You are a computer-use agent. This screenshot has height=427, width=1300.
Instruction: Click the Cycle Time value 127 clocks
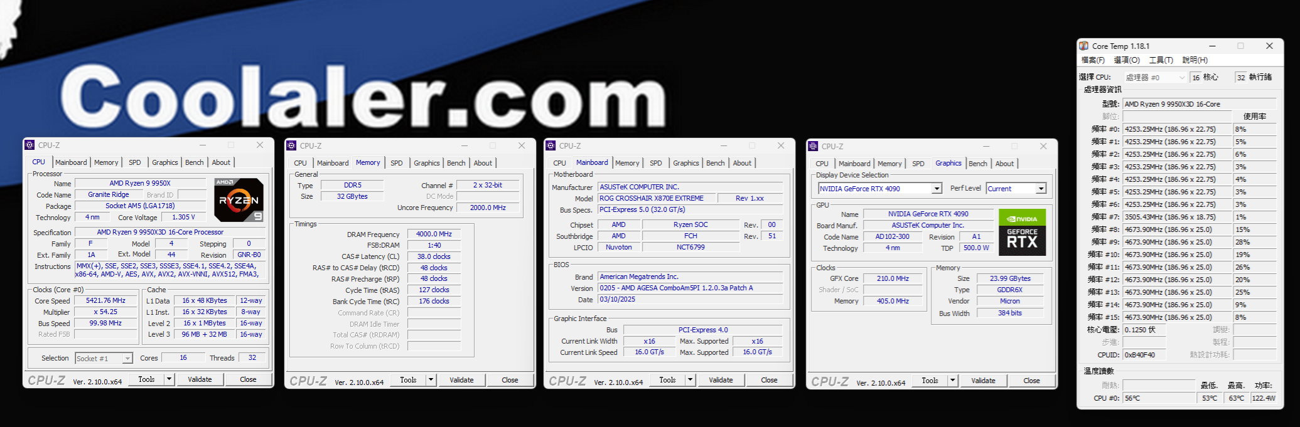[434, 290]
